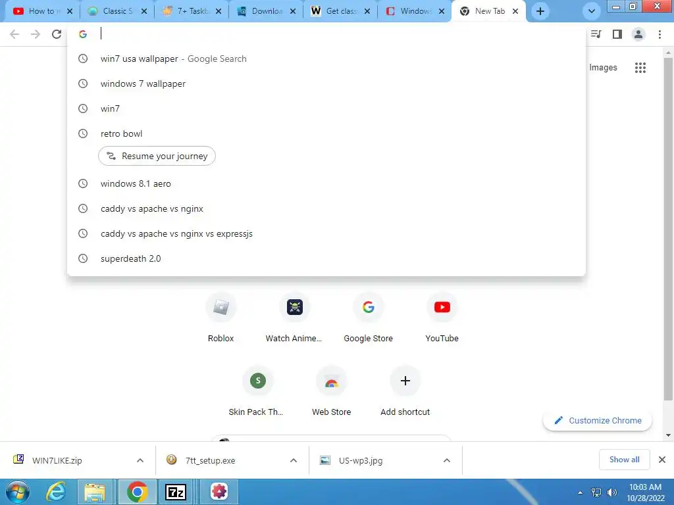Show hidden system tray icons
The image size is (674, 505).
click(581, 493)
